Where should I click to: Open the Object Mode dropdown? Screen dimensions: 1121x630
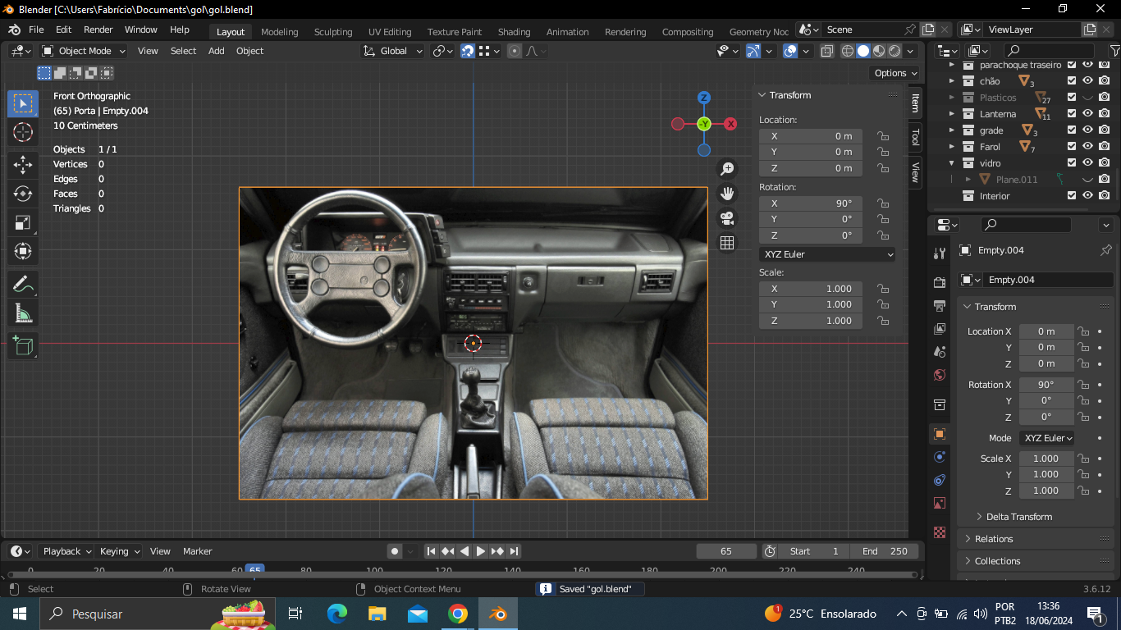(x=84, y=51)
